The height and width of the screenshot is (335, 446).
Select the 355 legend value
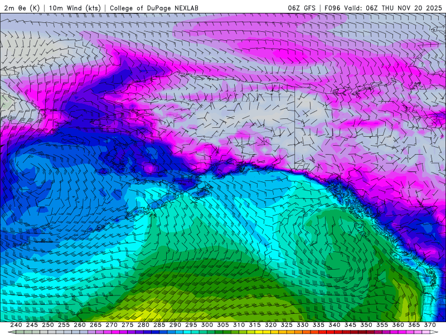(x=382, y=325)
